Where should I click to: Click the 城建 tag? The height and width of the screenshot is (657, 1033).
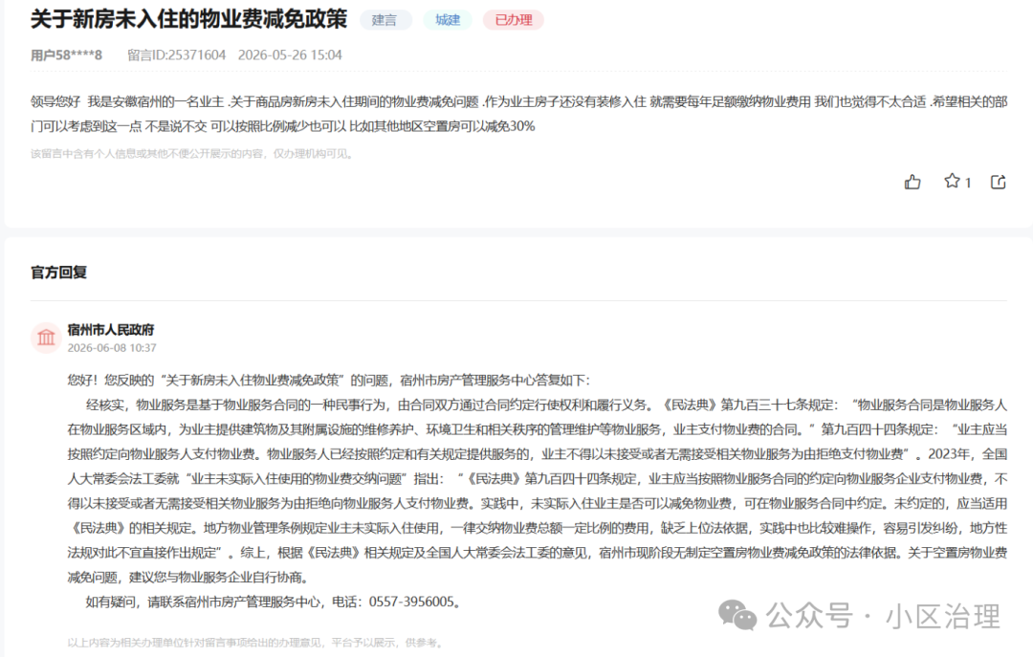(x=448, y=20)
